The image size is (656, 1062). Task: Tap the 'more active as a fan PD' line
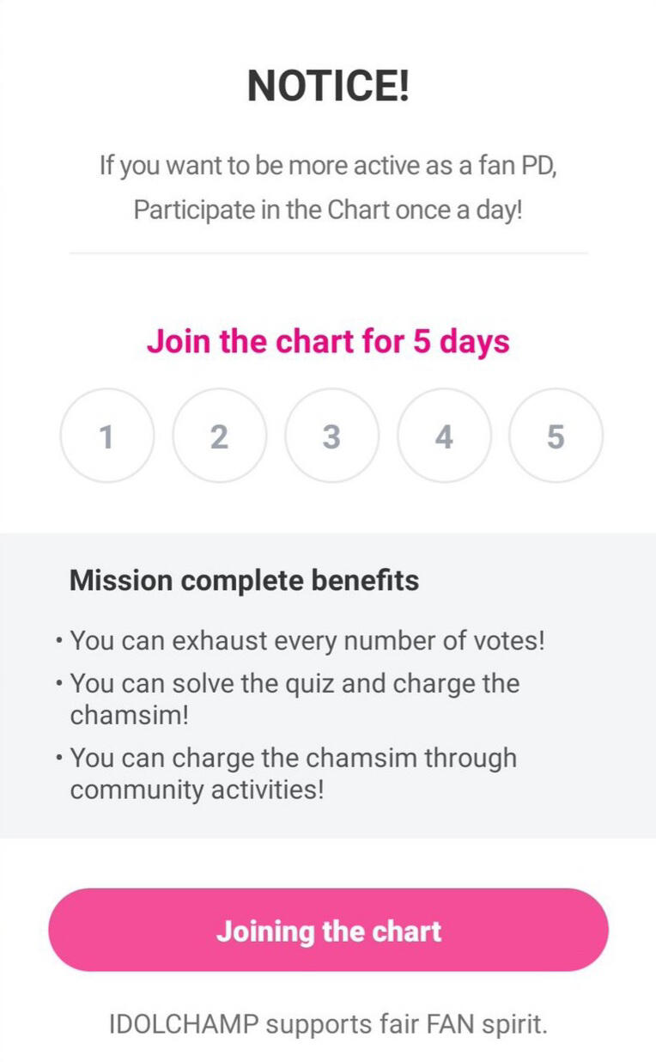tap(328, 165)
